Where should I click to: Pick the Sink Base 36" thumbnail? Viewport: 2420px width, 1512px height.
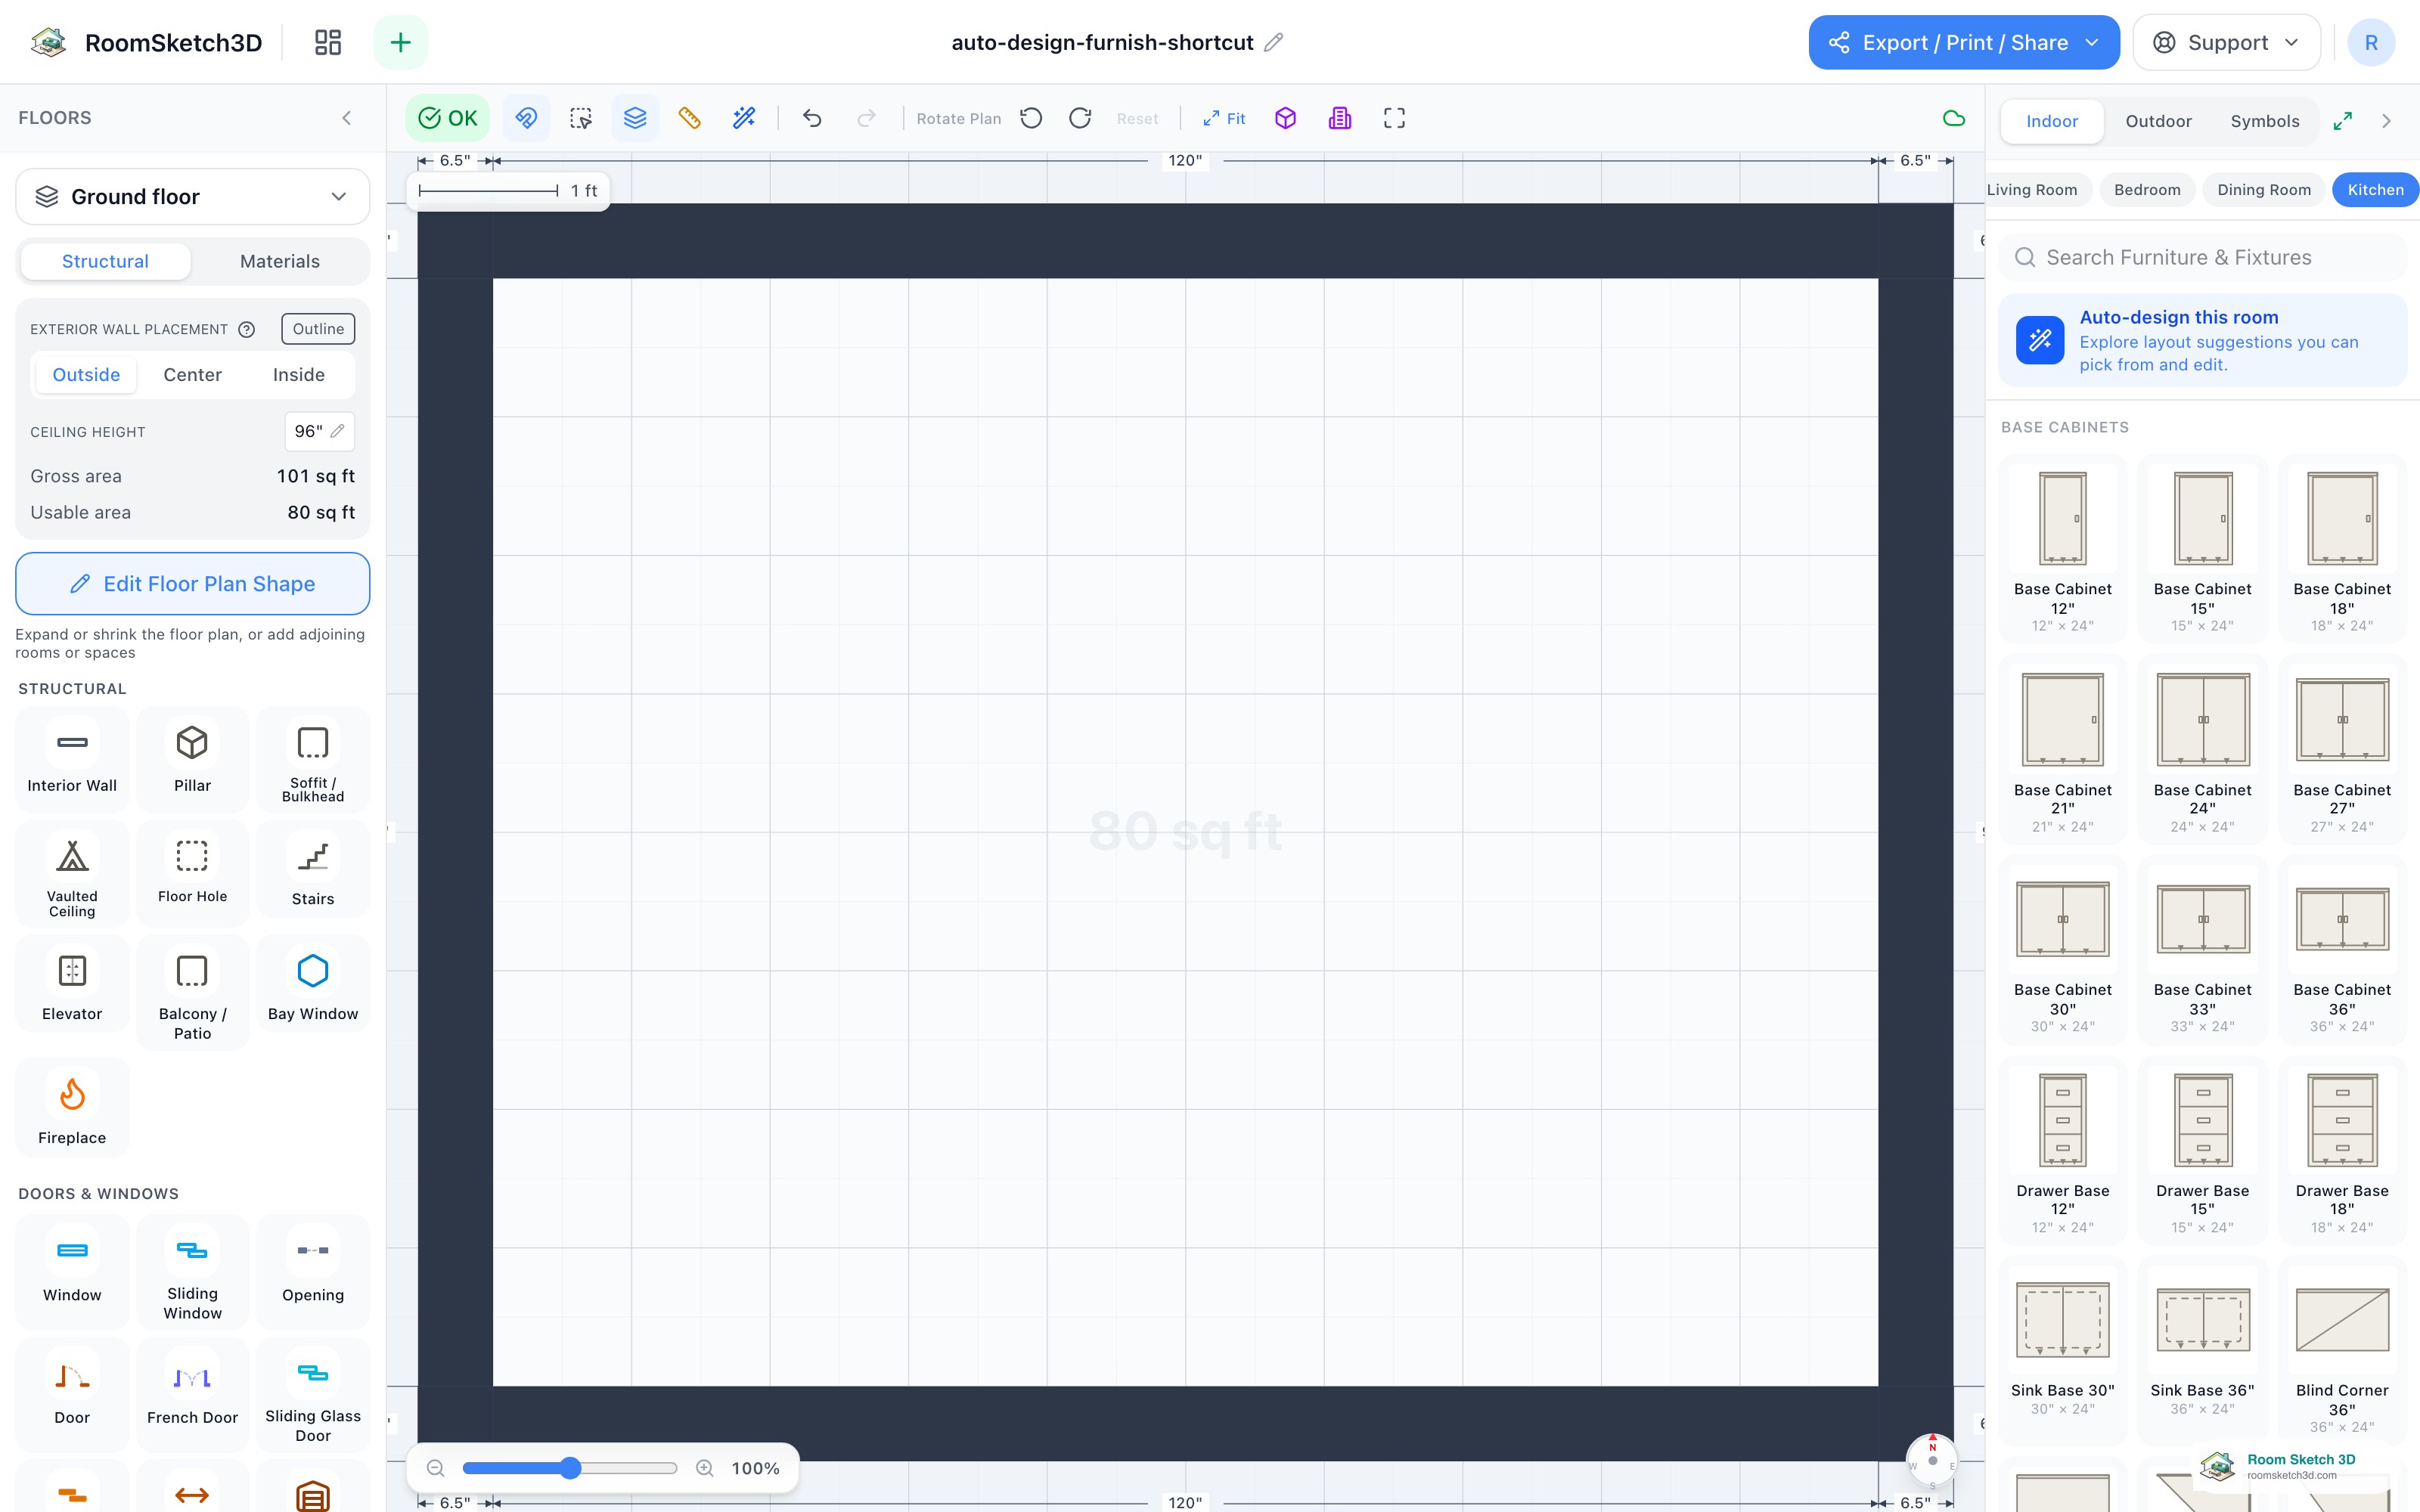pyautogui.click(x=2202, y=1320)
